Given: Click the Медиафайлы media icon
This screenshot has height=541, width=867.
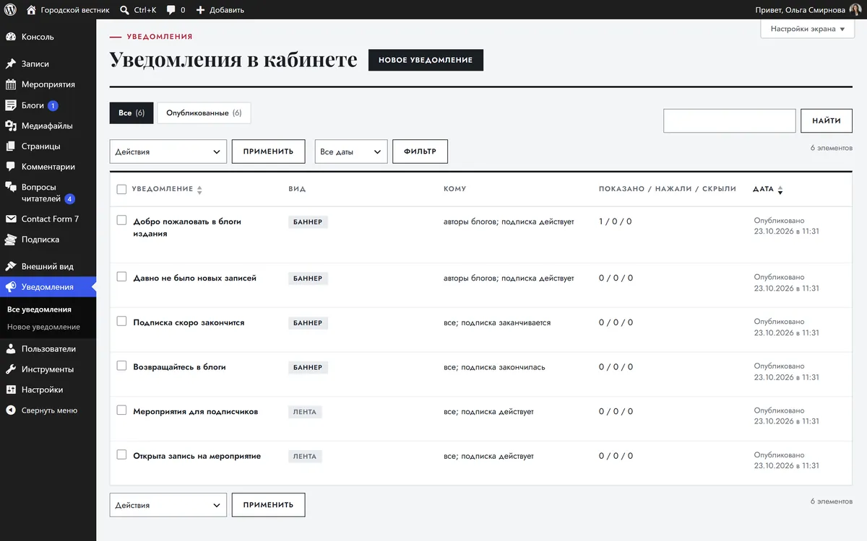Looking at the screenshot, I should pos(11,126).
